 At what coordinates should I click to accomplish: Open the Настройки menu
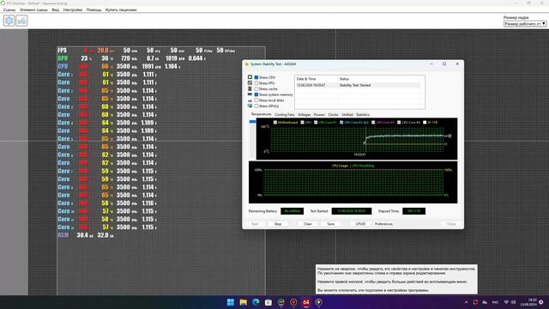[73, 9]
